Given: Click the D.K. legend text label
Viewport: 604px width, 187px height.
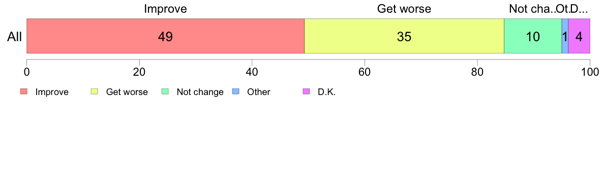Looking at the screenshot, I should (x=326, y=92).
